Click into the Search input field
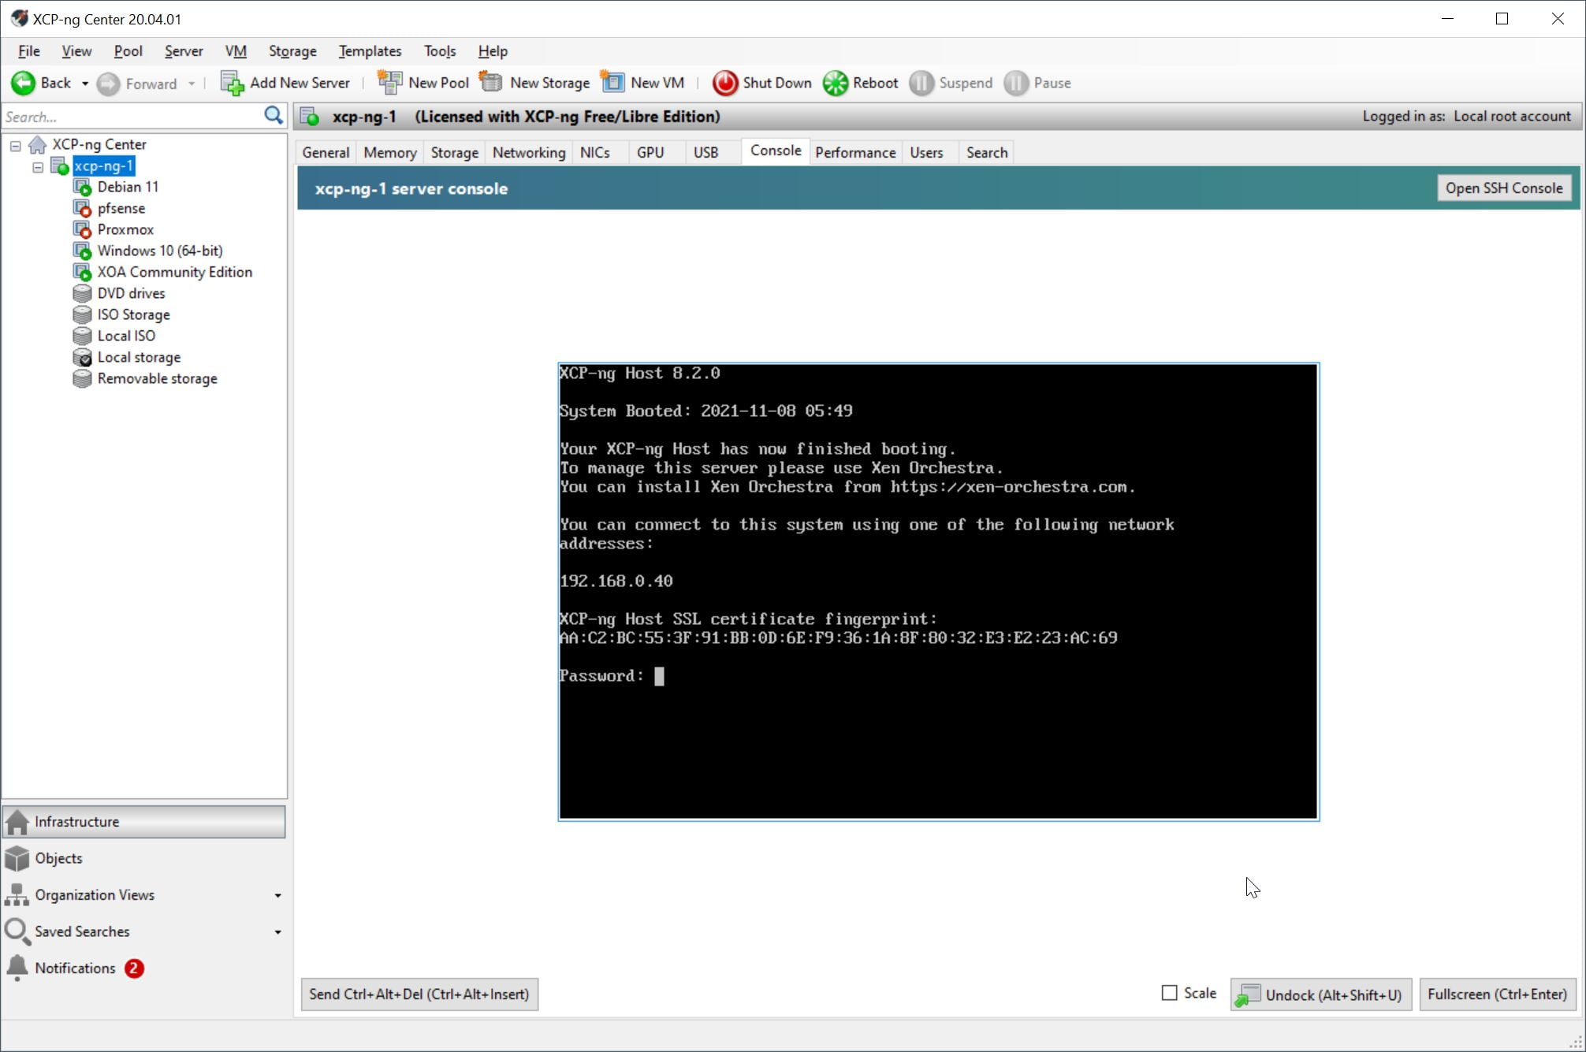The height and width of the screenshot is (1052, 1586). (x=130, y=117)
